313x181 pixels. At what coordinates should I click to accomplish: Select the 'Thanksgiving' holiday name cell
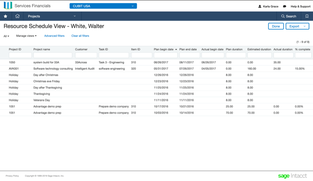click(42, 94)
